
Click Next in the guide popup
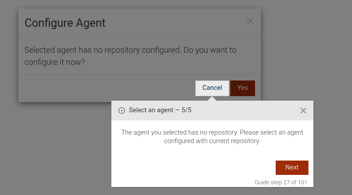[x=292, y=167]
